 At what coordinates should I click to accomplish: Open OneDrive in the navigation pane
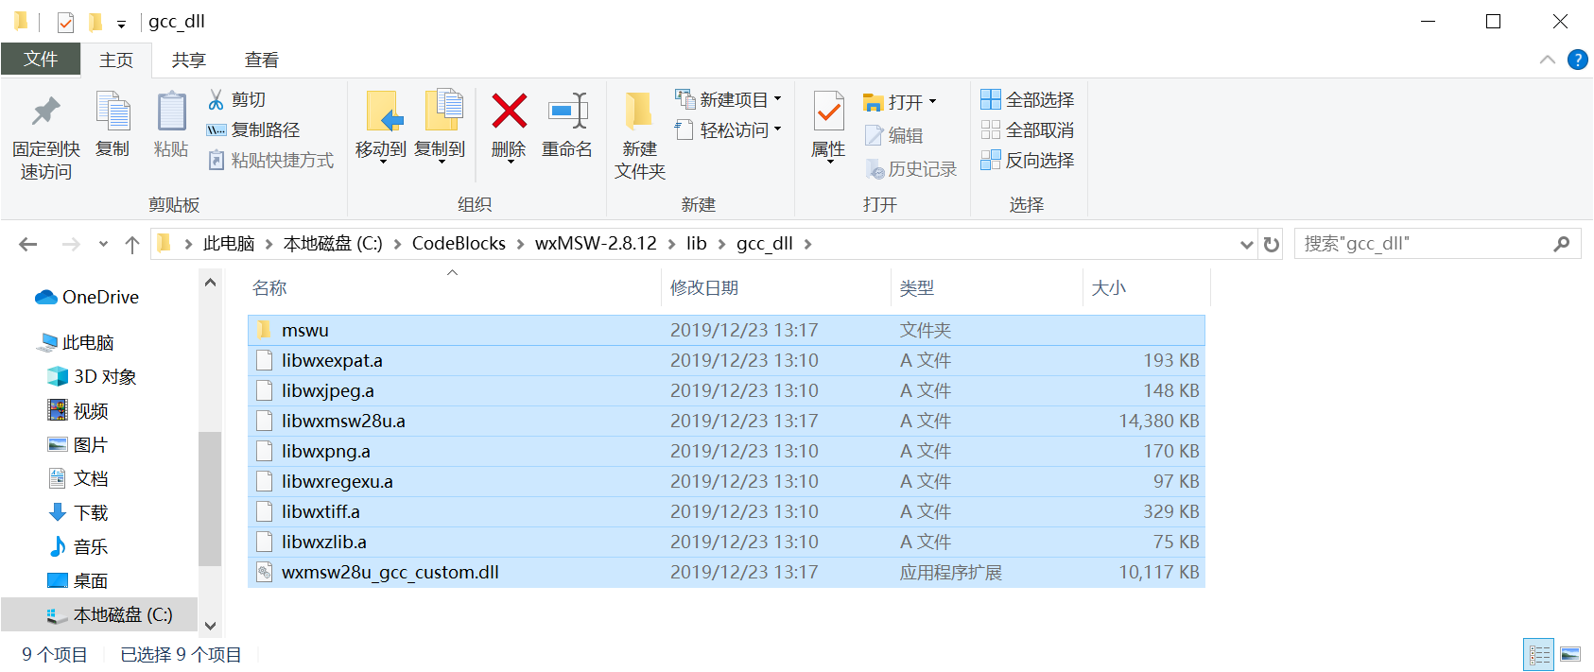[87, 297]
